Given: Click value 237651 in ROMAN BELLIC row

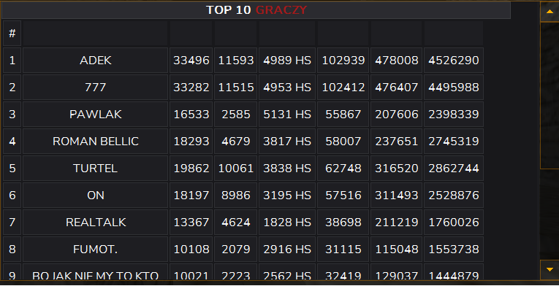Looking at the screenshot, I should coord(397,142).
